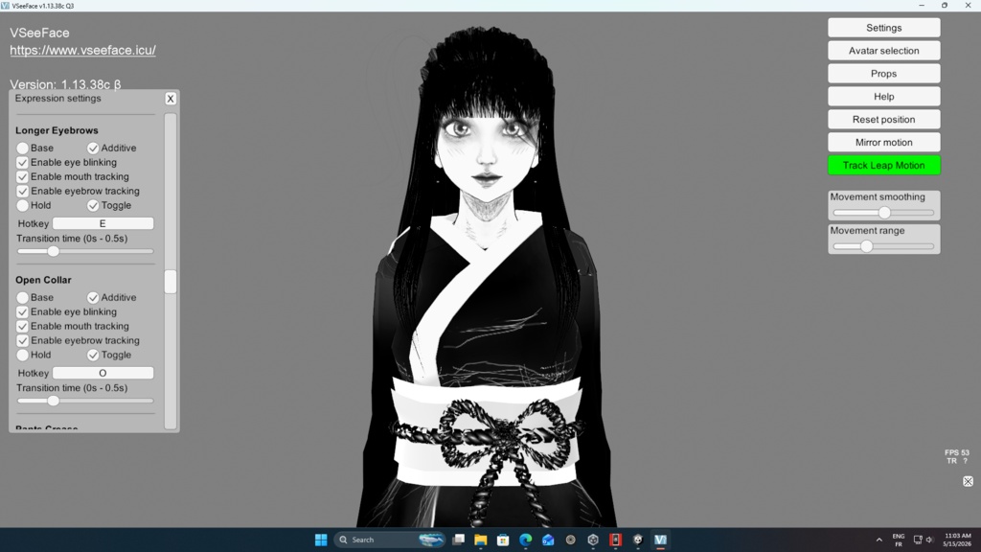Click the Open Collar hotkey field O

click(103, 373)
